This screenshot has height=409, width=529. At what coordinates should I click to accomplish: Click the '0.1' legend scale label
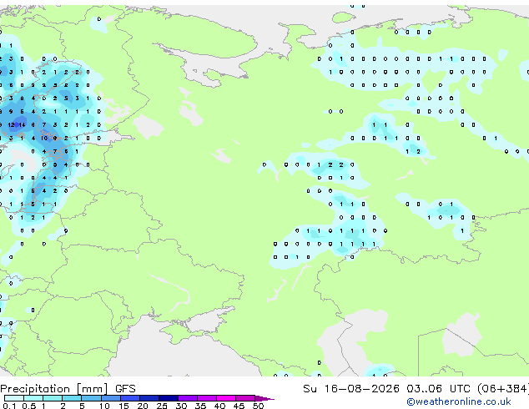tap(9, 406)
